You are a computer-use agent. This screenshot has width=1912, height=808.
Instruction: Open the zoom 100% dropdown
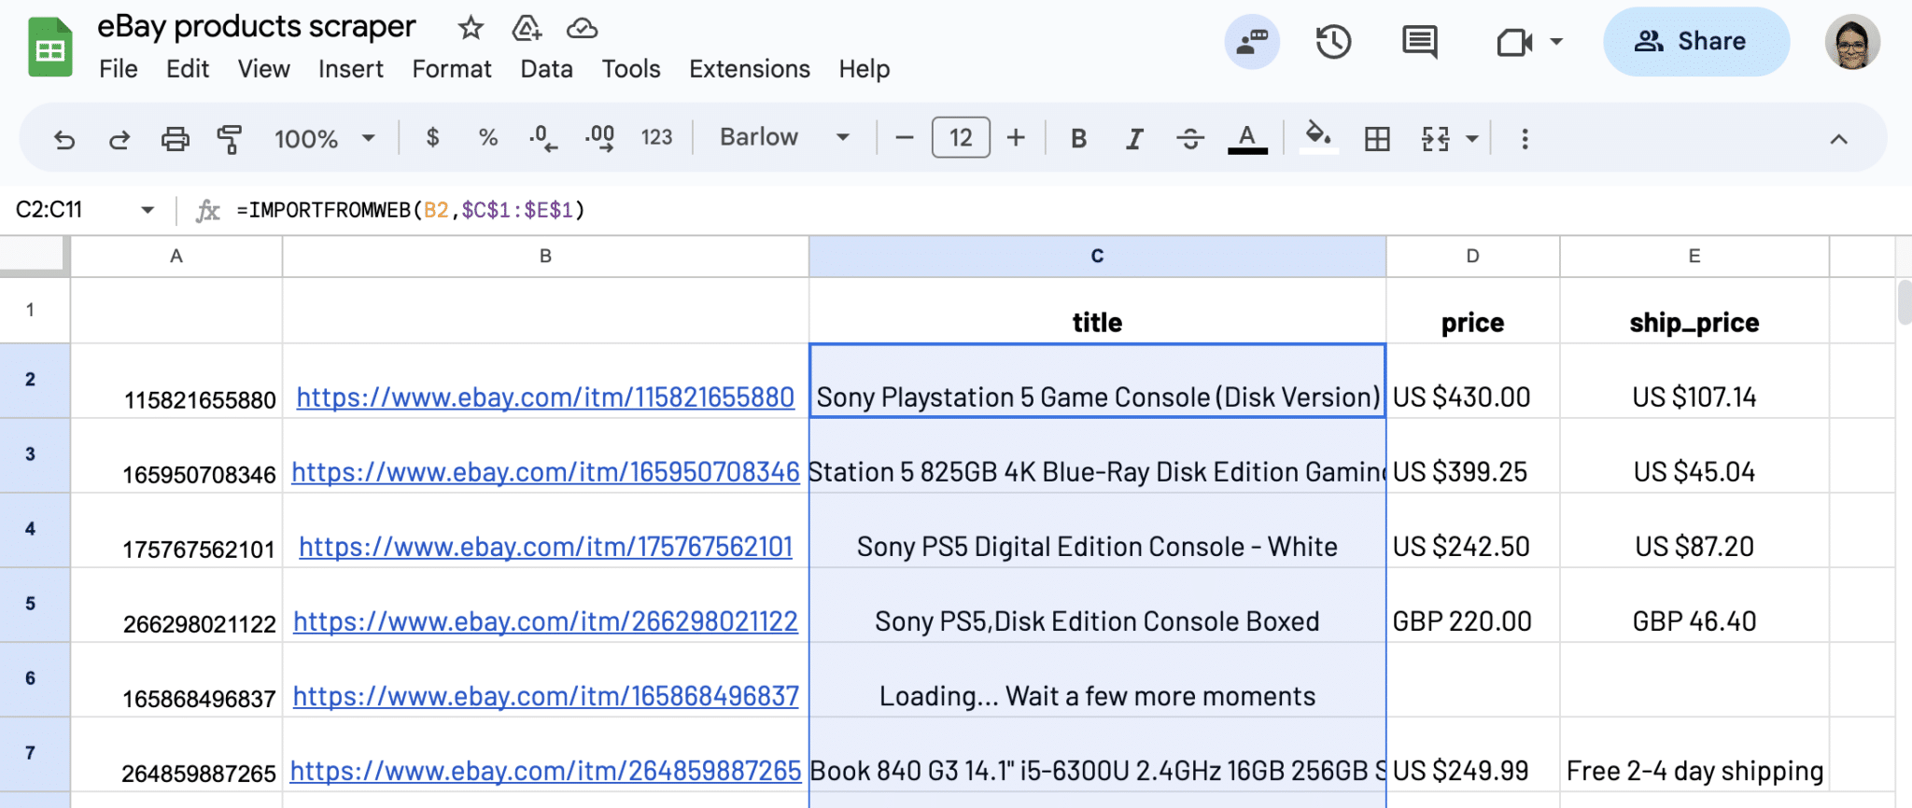pyautogui.click(x=324, y=139)
